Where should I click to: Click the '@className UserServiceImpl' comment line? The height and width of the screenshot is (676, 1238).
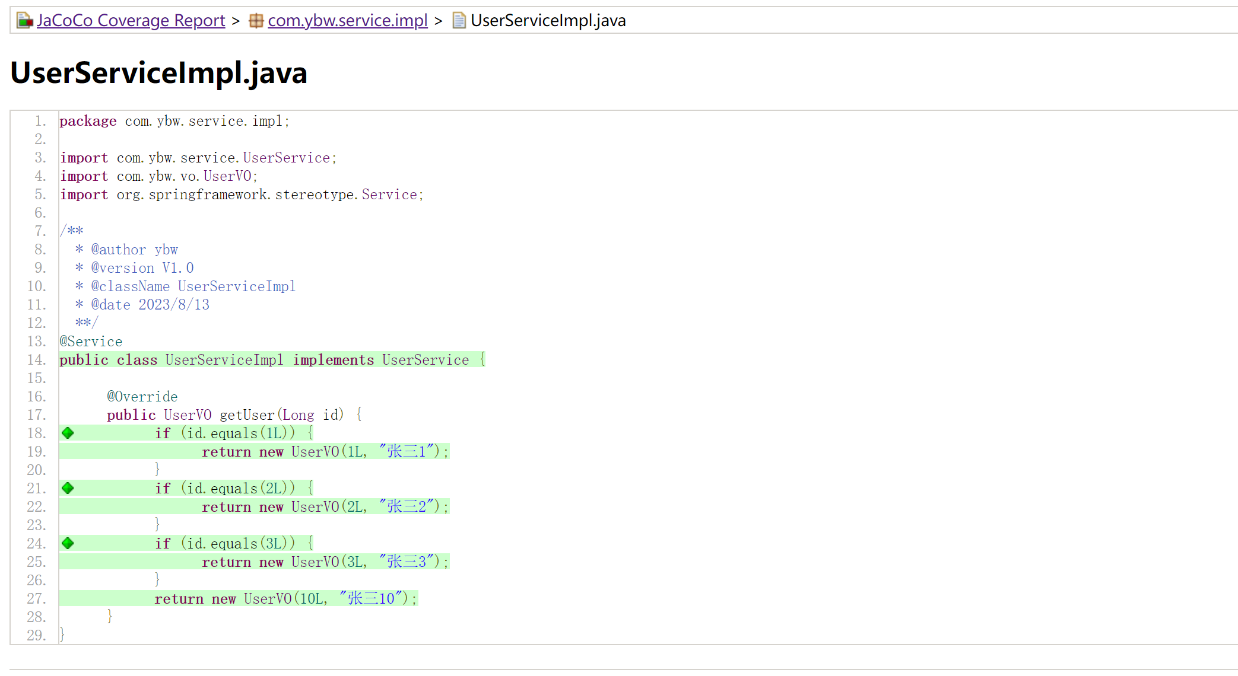(x=185, y=286)
